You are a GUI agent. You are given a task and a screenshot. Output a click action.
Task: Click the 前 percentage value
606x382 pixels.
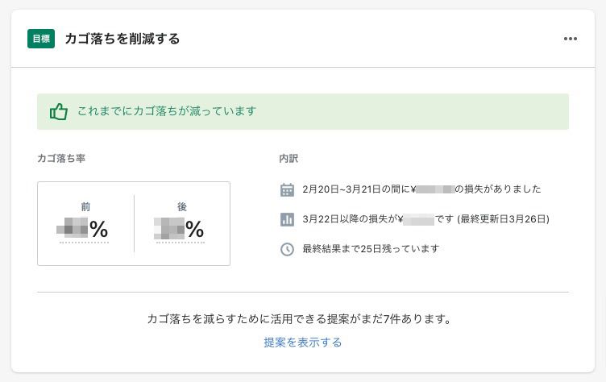(83, 230)
